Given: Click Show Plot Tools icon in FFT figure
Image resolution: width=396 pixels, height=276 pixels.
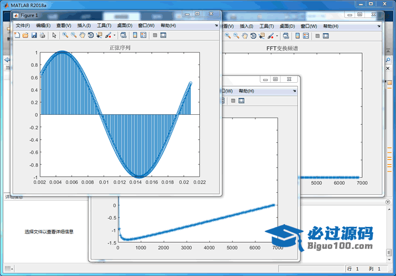Looking at the screenshot, I should tap(326, 36).
